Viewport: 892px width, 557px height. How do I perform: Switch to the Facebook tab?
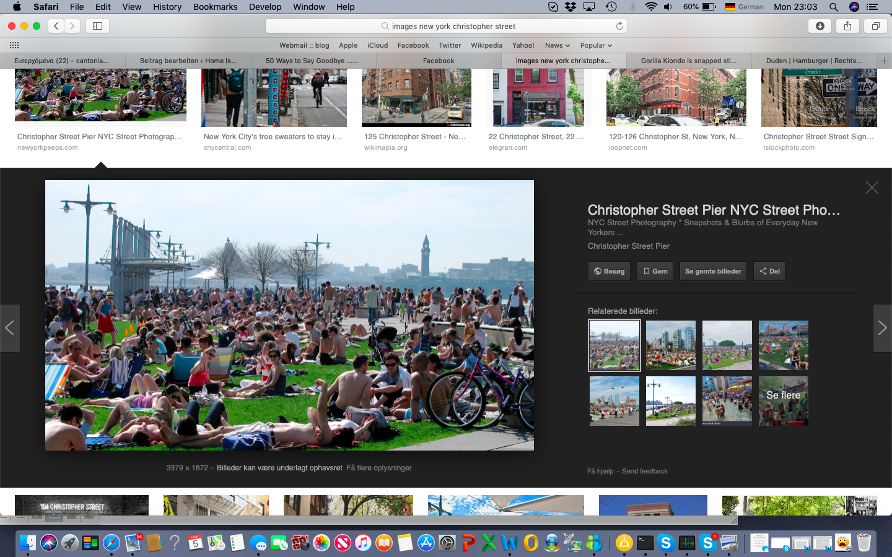pyautogui.click(x=439, y=61)
